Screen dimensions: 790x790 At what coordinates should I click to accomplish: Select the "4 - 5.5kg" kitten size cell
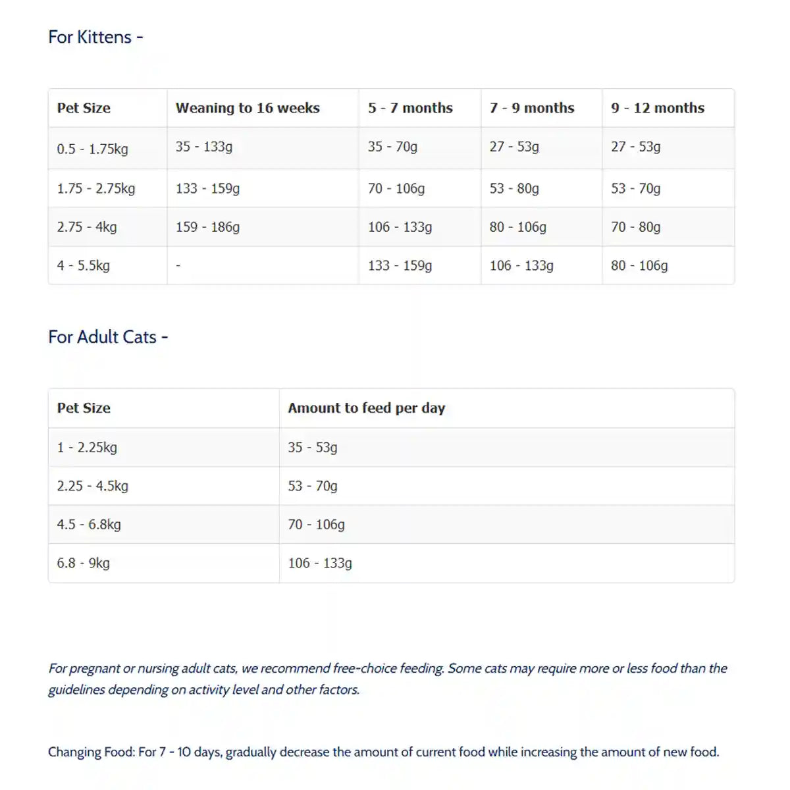click(x=83, y=266)
